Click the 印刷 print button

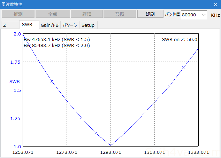pos(150,14)
